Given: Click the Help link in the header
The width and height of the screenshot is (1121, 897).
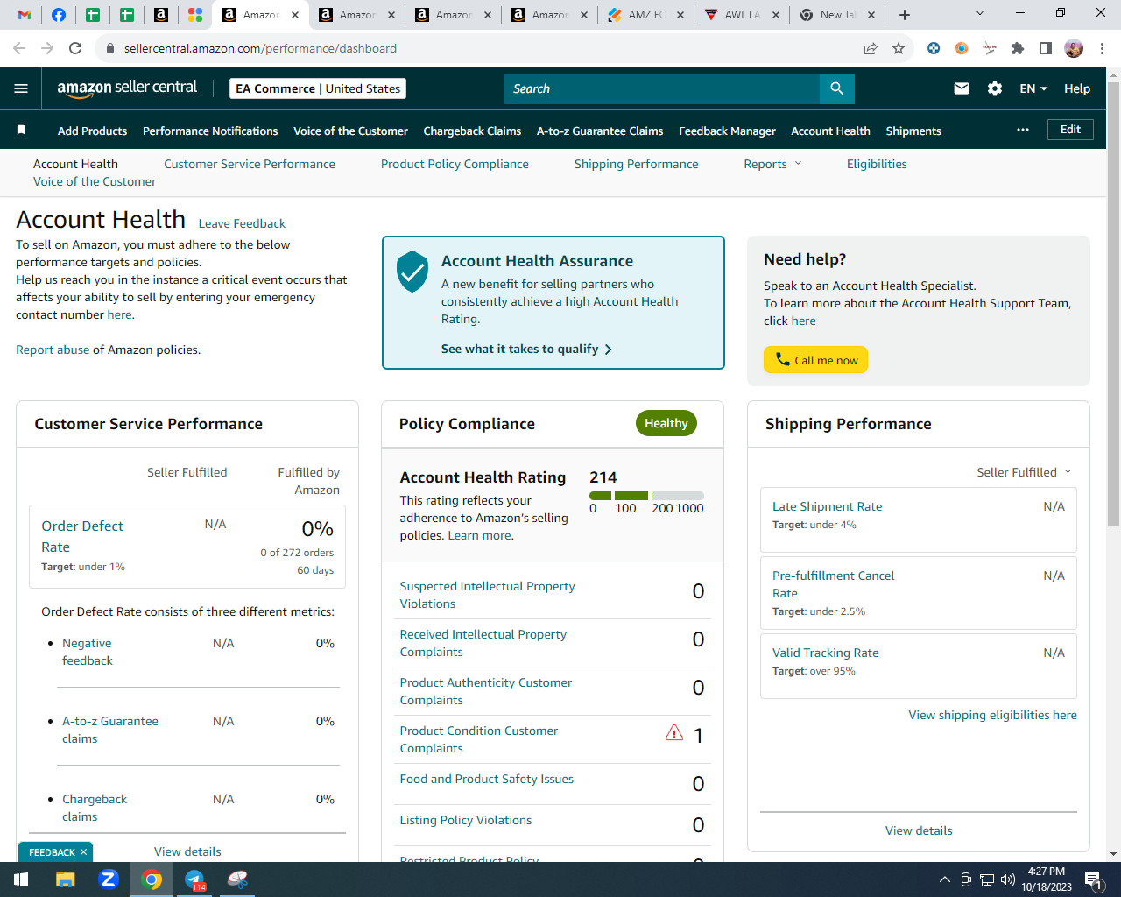Looking at the screenshot, I should (x=1077, y=88).
